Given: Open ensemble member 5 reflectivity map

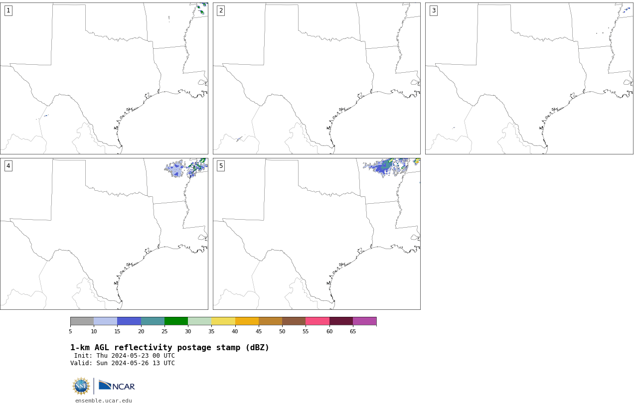Looking at the screenshot, I should click(317, 234).
